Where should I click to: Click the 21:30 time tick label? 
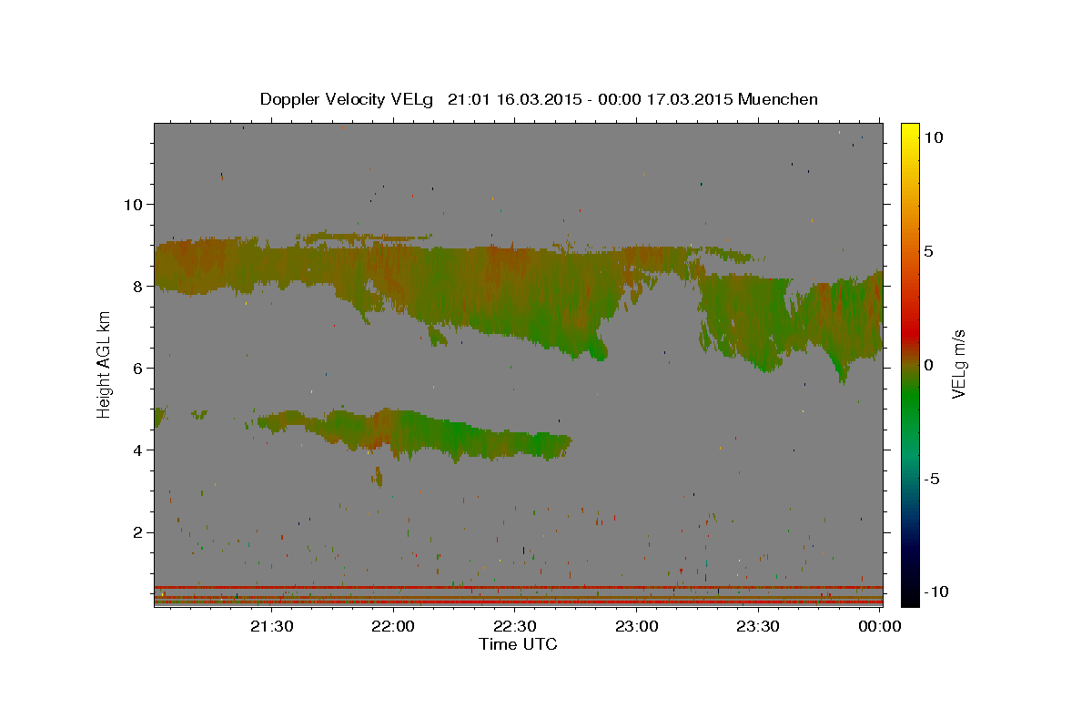click(x=272, y=626)
